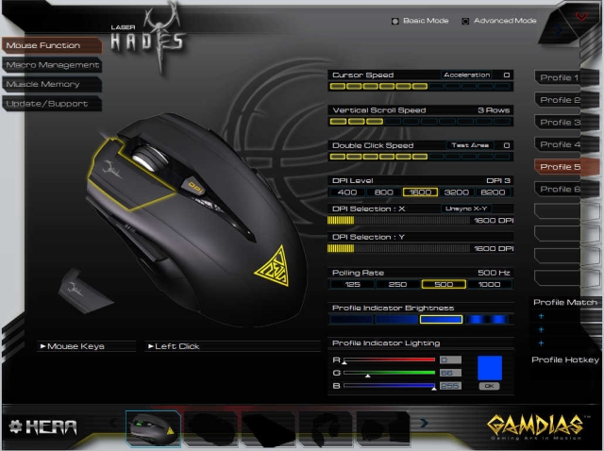Expand the Left Click assignment
The height and width of the screenshot is (451, 604).
(x=174, y=346)
